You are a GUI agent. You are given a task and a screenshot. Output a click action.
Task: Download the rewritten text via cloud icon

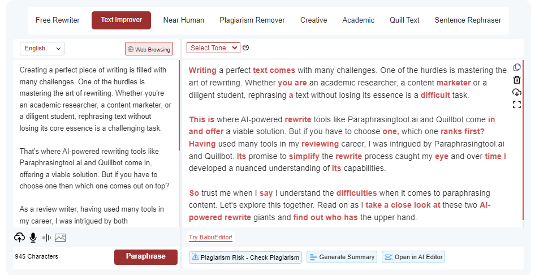(516, 92)
